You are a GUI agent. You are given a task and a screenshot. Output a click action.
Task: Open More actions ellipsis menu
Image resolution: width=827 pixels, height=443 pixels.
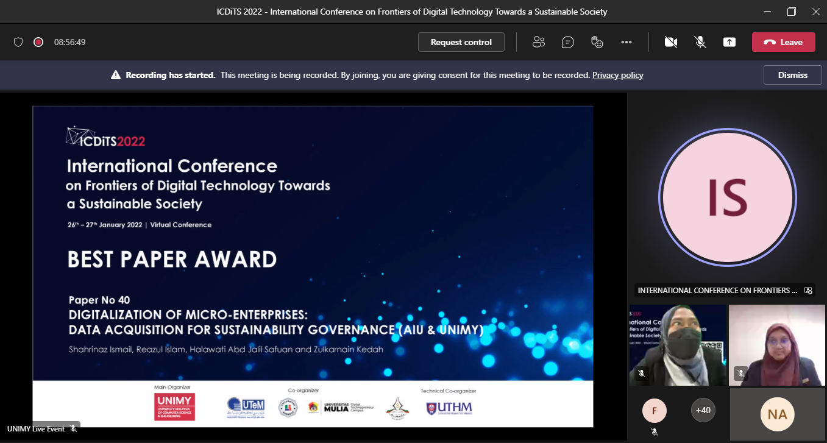(x=626, y=42)
